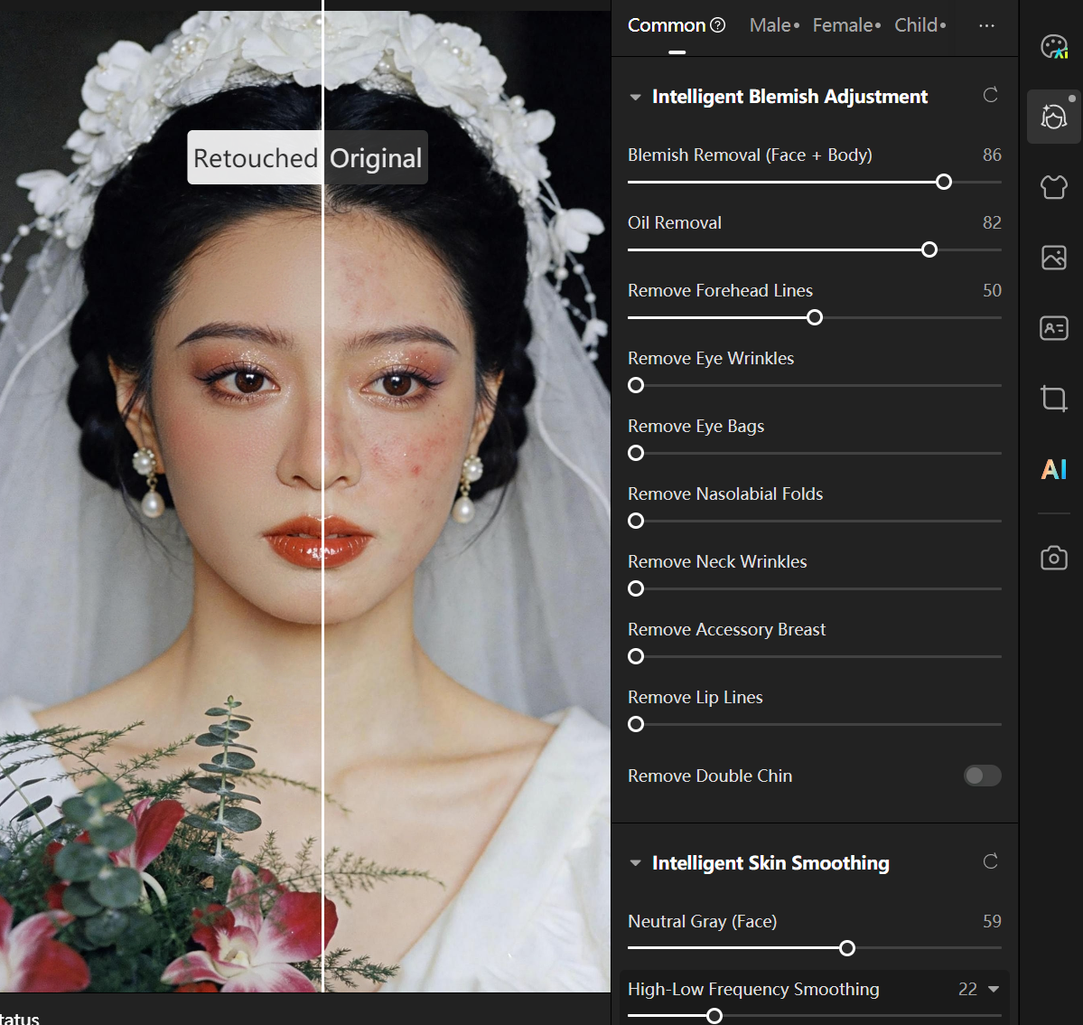
Task: Click the Oil Removal slider handle
Action: [x=929, y=249]
